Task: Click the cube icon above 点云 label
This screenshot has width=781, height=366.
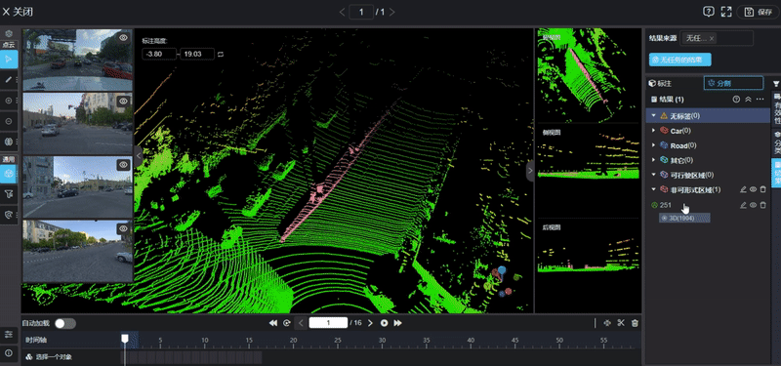Action: pos(9,34)
